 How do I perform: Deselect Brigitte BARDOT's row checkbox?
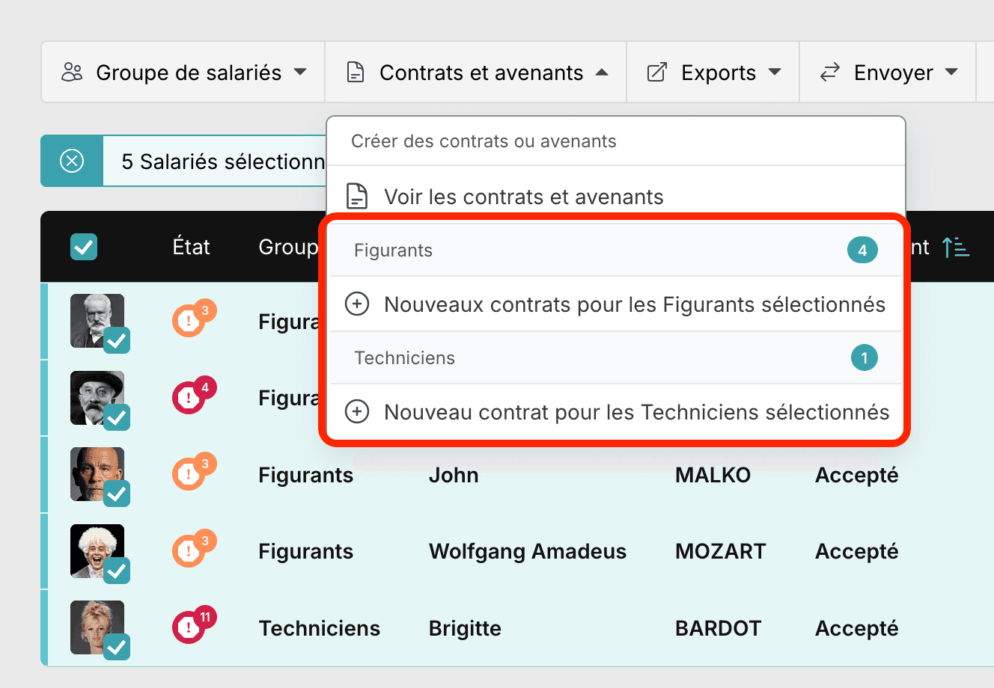tap(117, 647)
